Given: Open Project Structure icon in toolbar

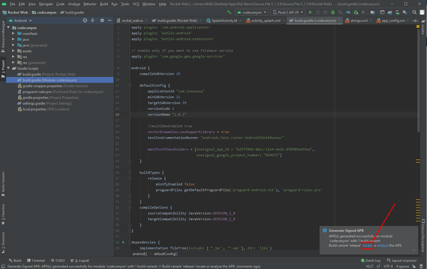Looking at the screenshot, I should [x=373, y=12].
